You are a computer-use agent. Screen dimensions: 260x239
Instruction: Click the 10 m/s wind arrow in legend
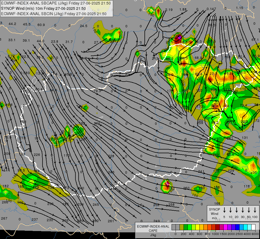[230, 210]
